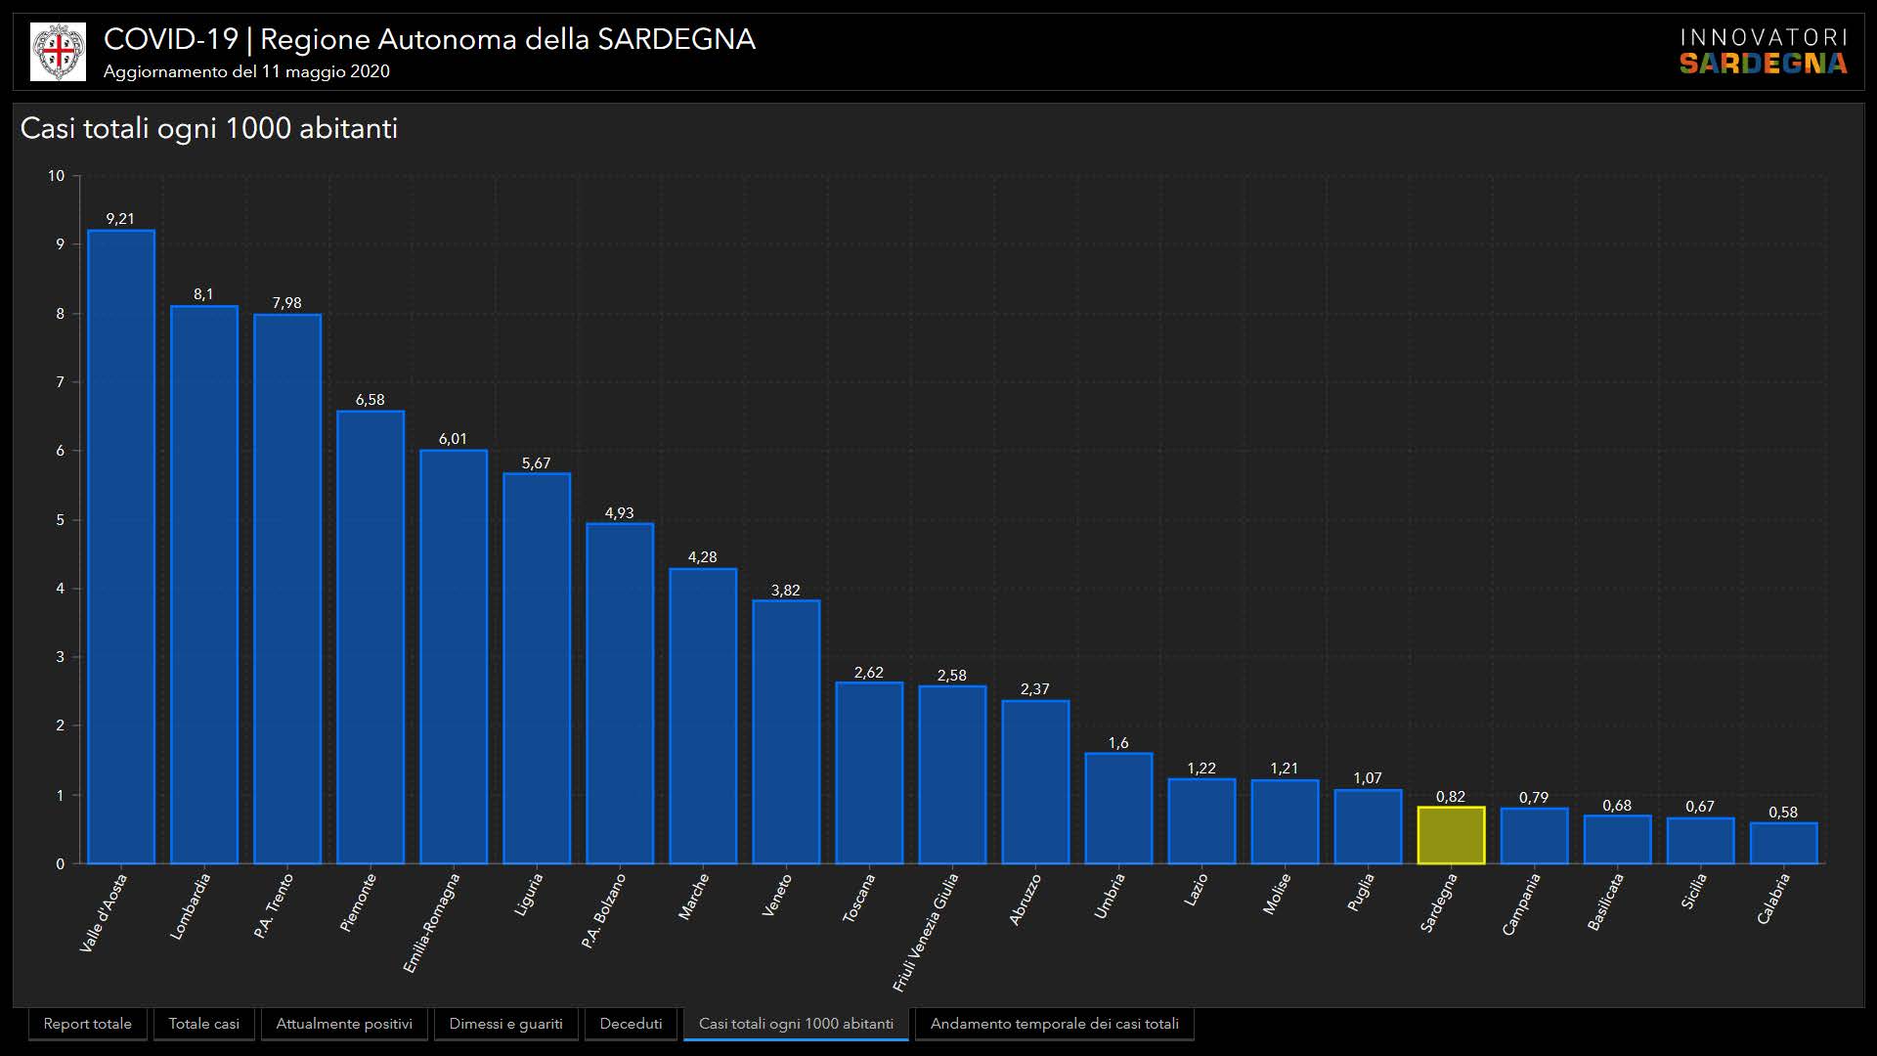Select the Piemonte bar
1877x1056 pixels.
point(371,638)
